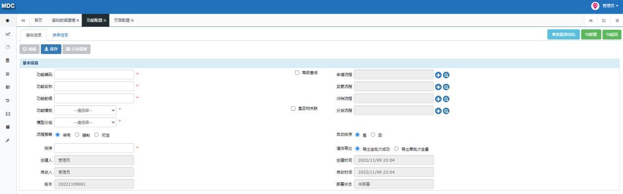Open the 功能模板 dropdown

(x=86, y=110)
